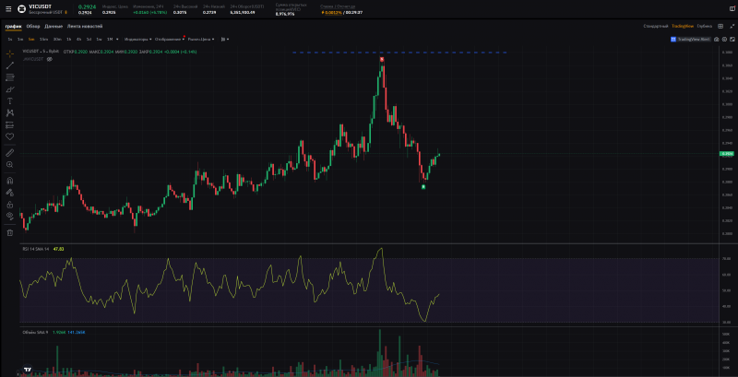Screen dimensions: 738x377
Task: Select the brush drawing tool
Action: (9, 89)
